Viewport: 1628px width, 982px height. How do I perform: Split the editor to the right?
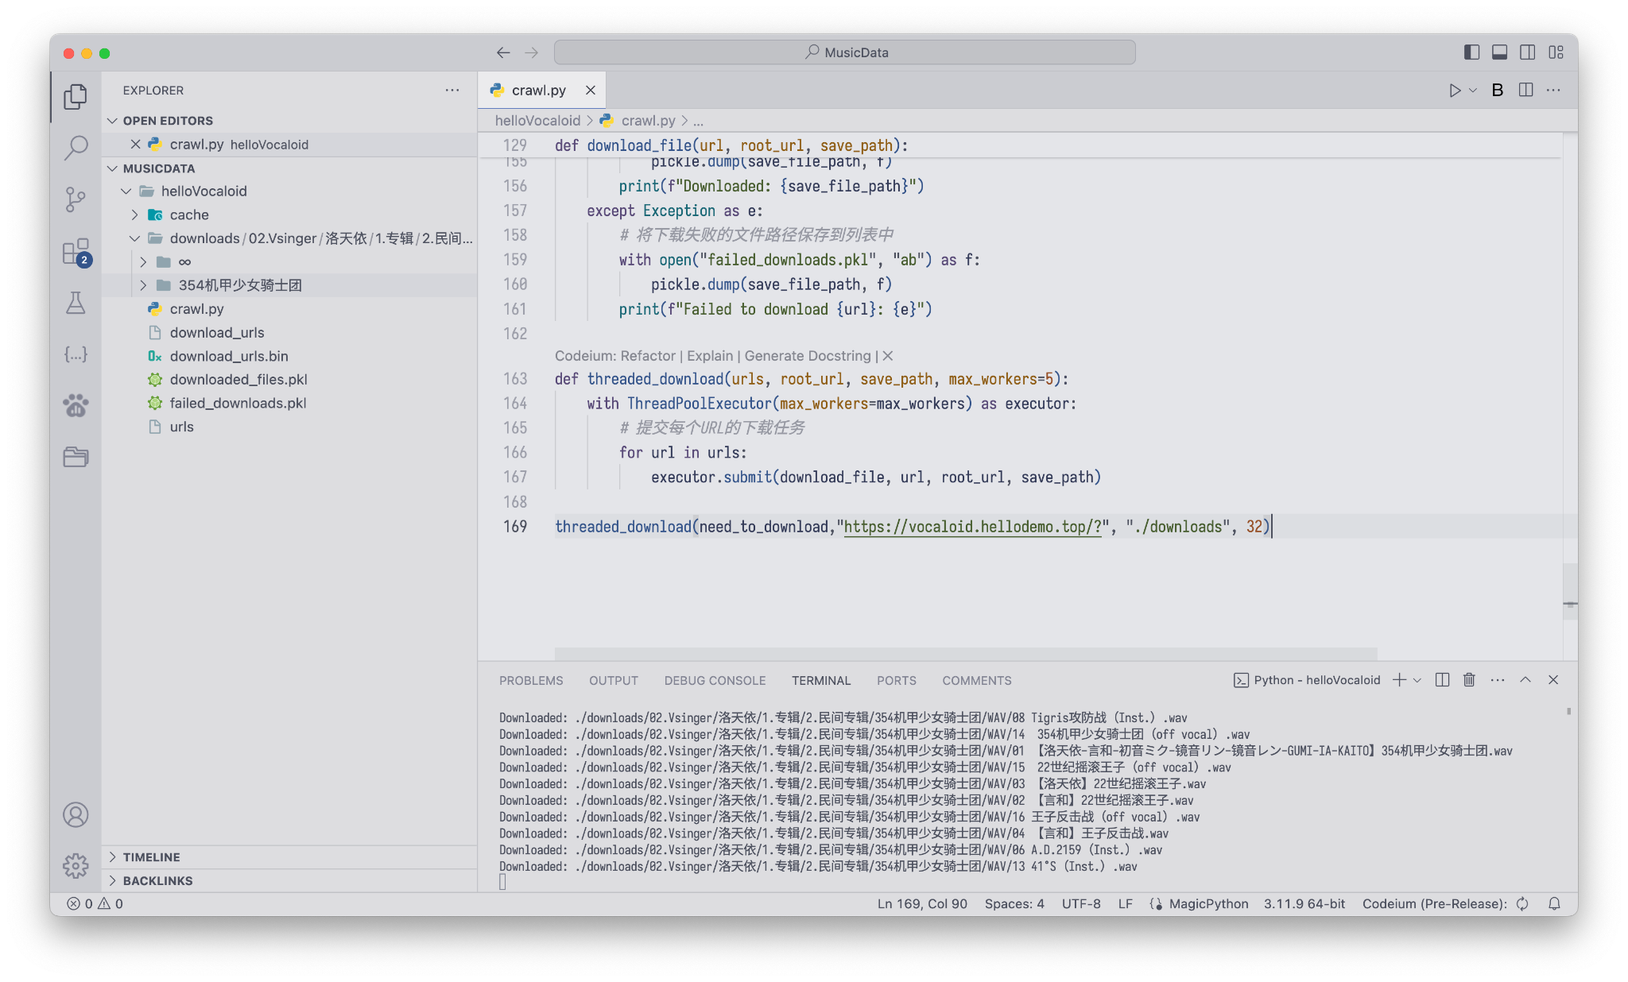point(1525,91)
